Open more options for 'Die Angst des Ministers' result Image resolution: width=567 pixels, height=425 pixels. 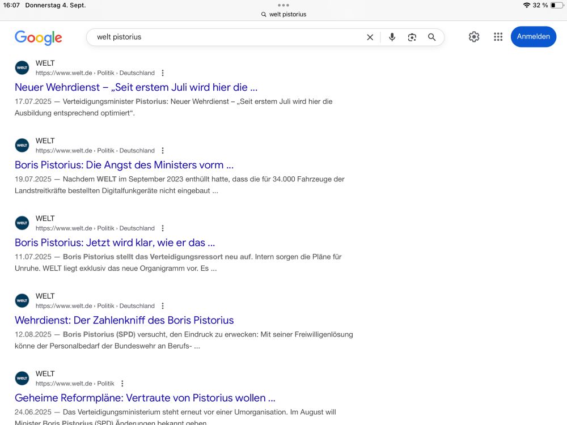[163, 151]
